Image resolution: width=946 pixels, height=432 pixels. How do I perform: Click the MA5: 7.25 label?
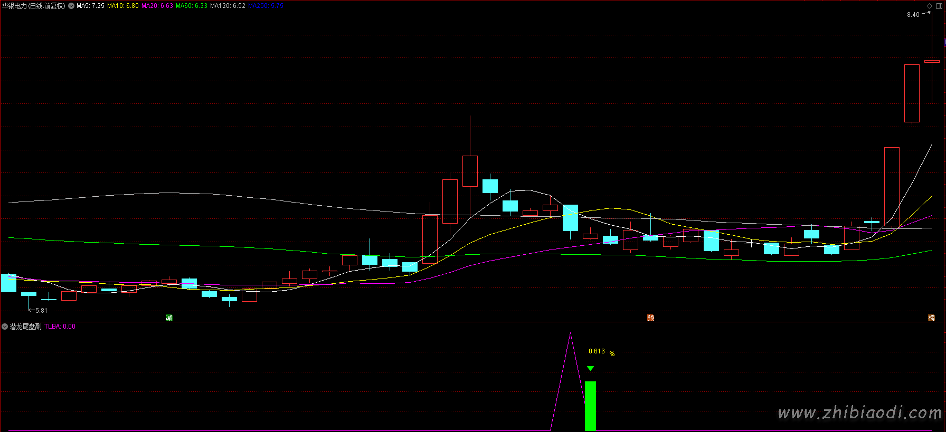pos(90,6)
